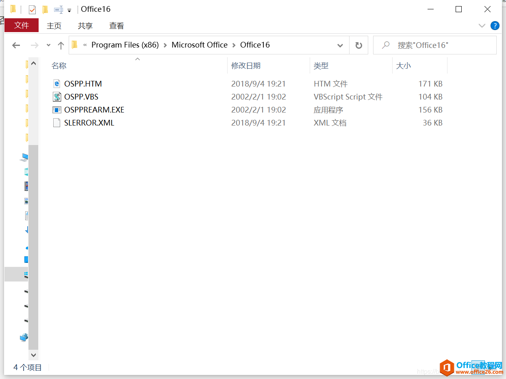Click the Office16 breadcrumb in address bar
506x379 pixels.
[x=255, y=45]
